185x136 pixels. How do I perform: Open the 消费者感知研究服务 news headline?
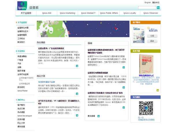coord(106,51)
